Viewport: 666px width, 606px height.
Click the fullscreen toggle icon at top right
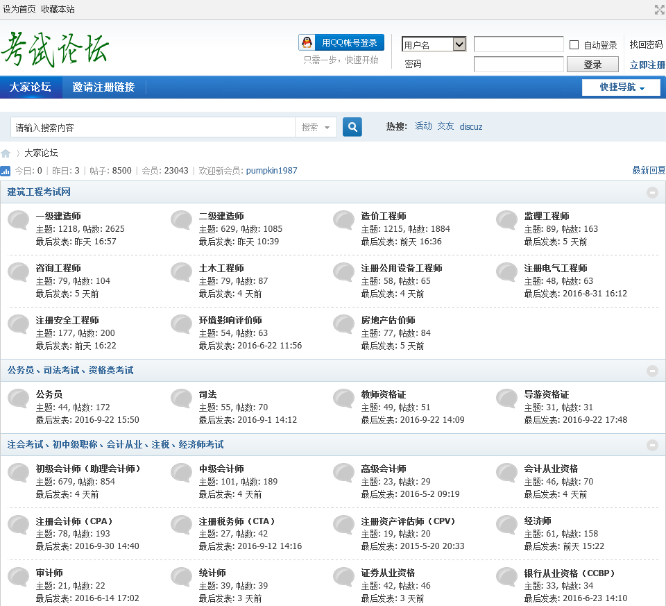pos(659,9)
